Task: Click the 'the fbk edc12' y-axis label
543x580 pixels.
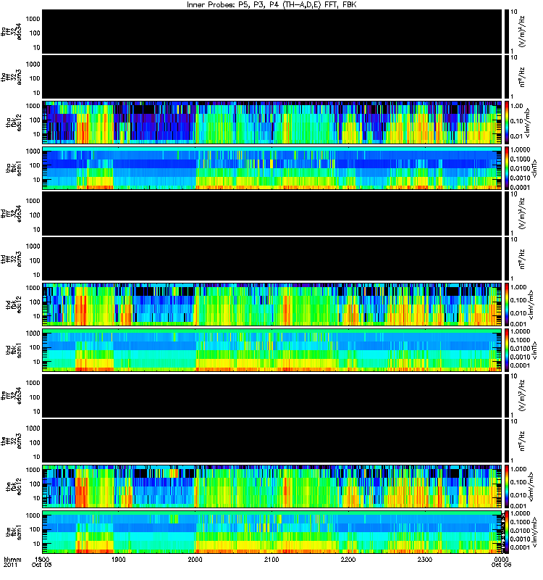Action: click(x=14, y=486)
